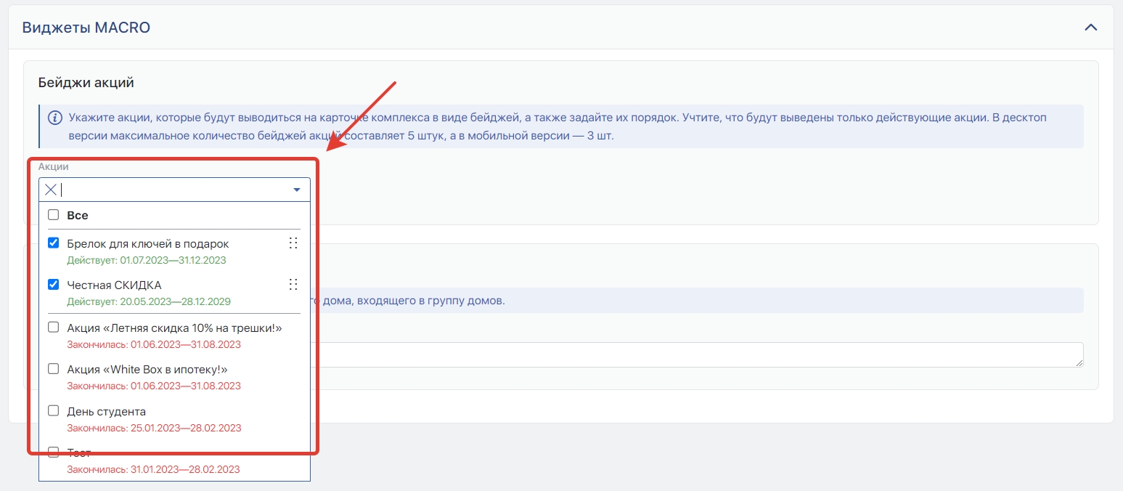The width and height of the screenshot is (1123, 491).
Task: Enable the День студента checkbox
Action: coord(53,411)
